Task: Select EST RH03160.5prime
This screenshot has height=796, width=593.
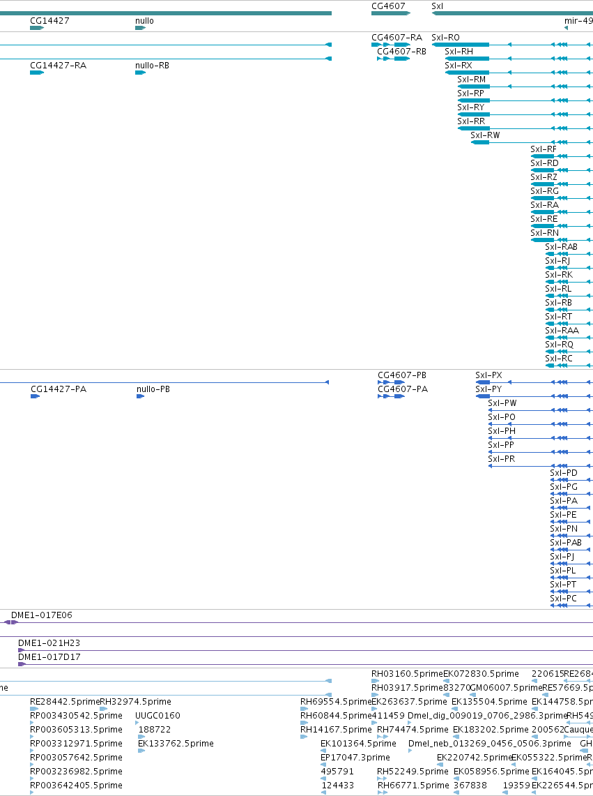Action: 407,674
